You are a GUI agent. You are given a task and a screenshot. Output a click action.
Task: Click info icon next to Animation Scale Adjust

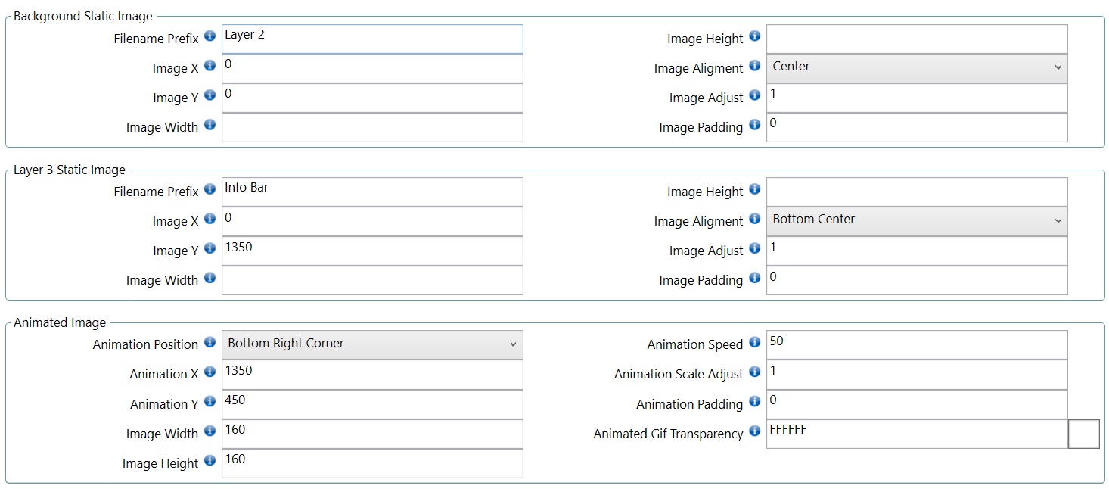(x=754, y=372)
